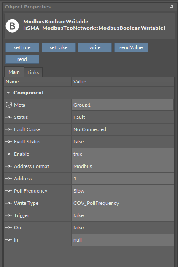Click the setTrue action button
Image resolution: width=178 pixels, height=267 pixels.
point(22,47)
